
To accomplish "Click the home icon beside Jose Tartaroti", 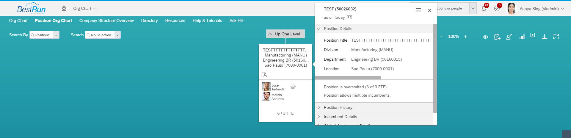I will pos(293,87).
